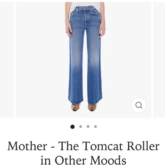This screenshot has height=165, width=165.
Task: Select the first active carousel dot
Action: tap(72, 127)
